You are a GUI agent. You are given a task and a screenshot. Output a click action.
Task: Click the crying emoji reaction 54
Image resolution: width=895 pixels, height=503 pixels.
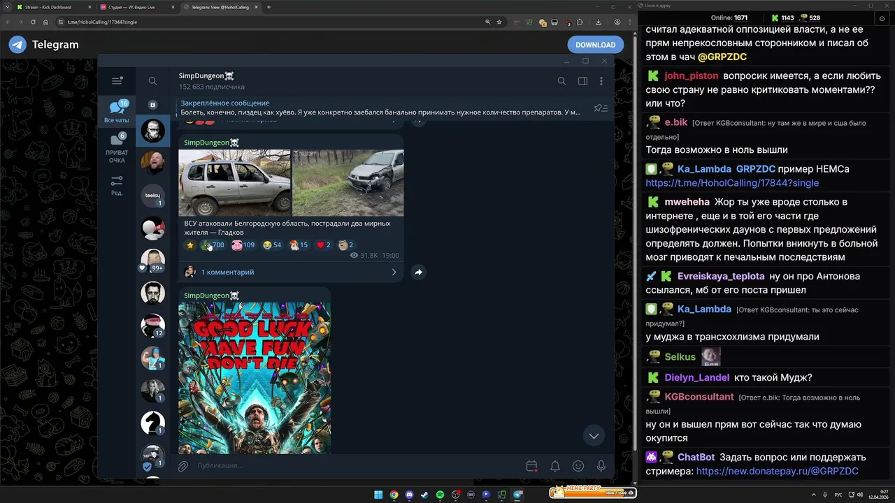tap(272, 245)
